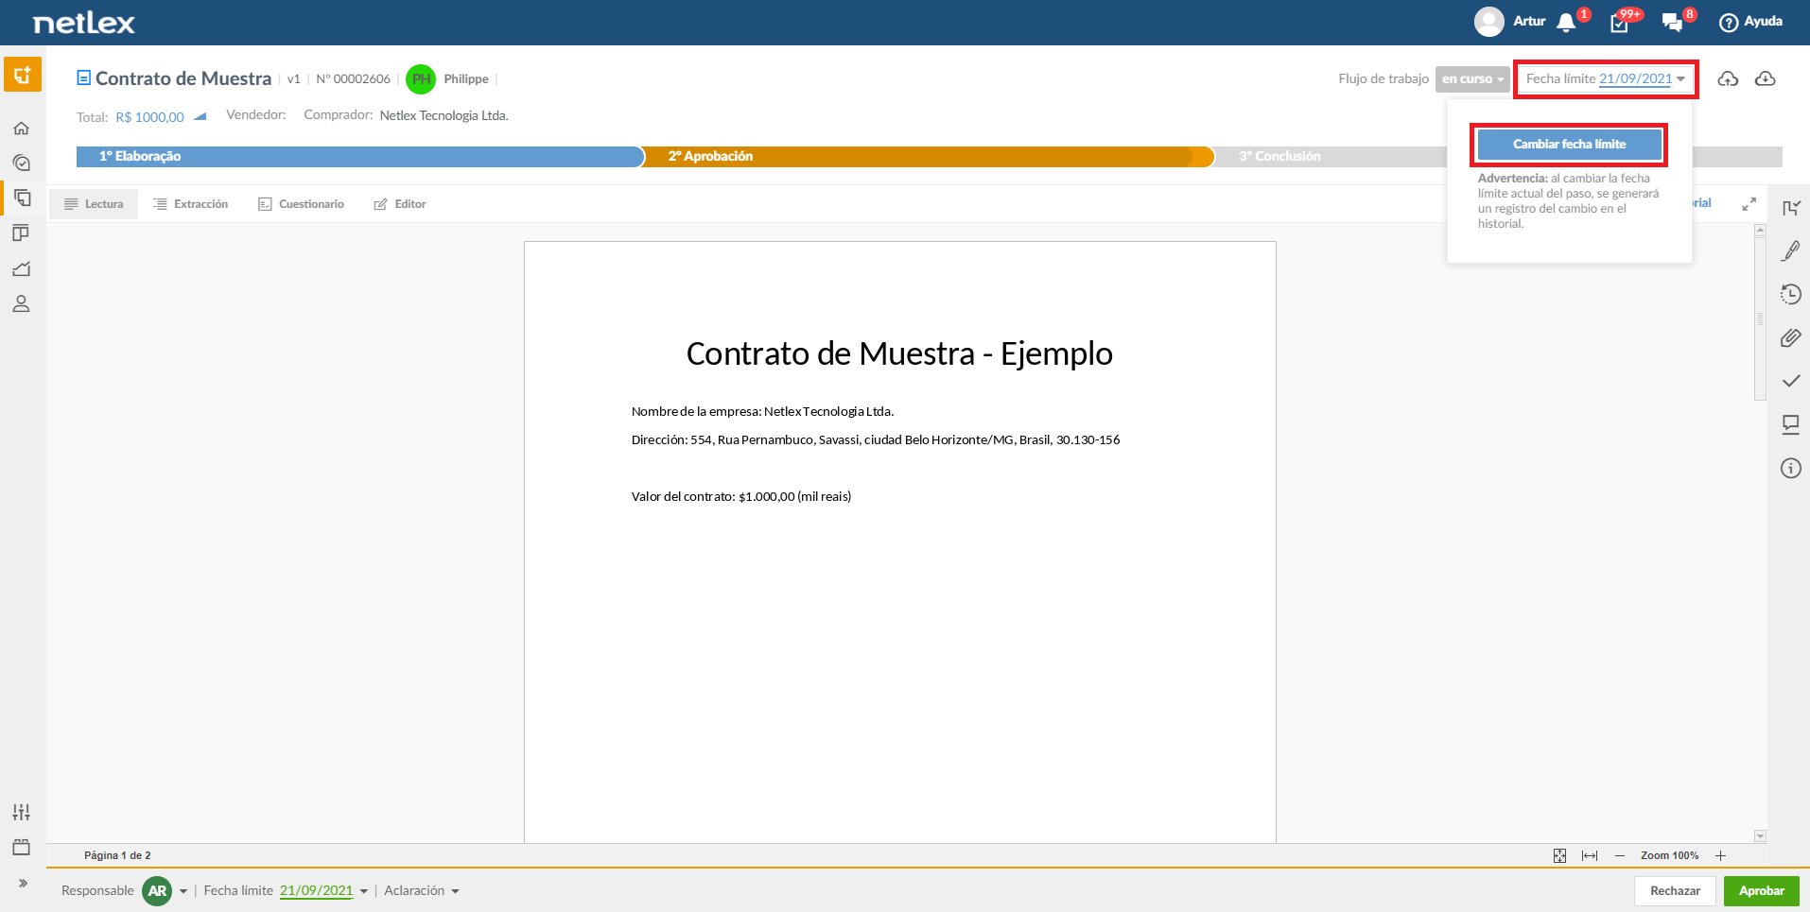Open the signature pen icon
Screen dimensions: 1810x912
1790,250
